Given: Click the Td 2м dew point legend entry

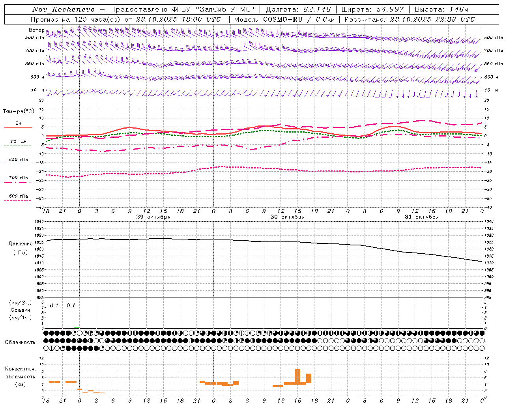Looking at the screenshot, I should tap(18, 141).
